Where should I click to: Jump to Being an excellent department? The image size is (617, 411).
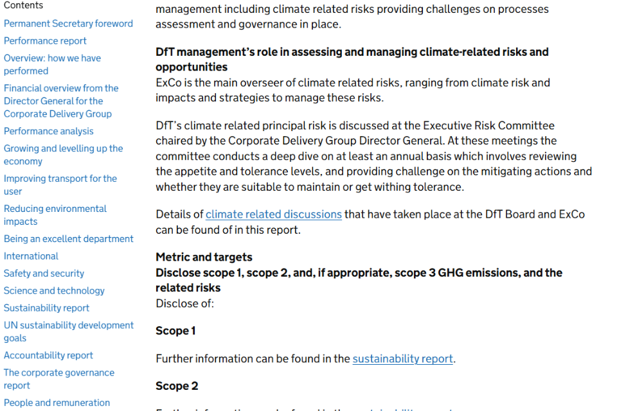[x=69, y=239]
